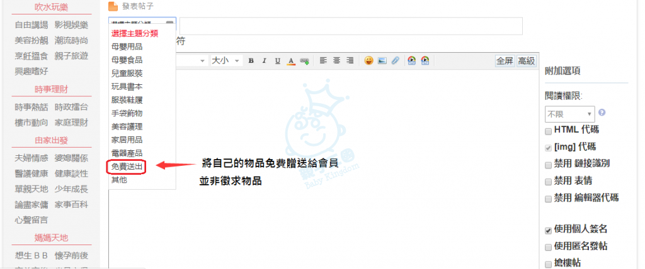The image size is (645, 269).
Task: Open the 閱讀權限 dropdown showing 不限
Action: [569, 114]
